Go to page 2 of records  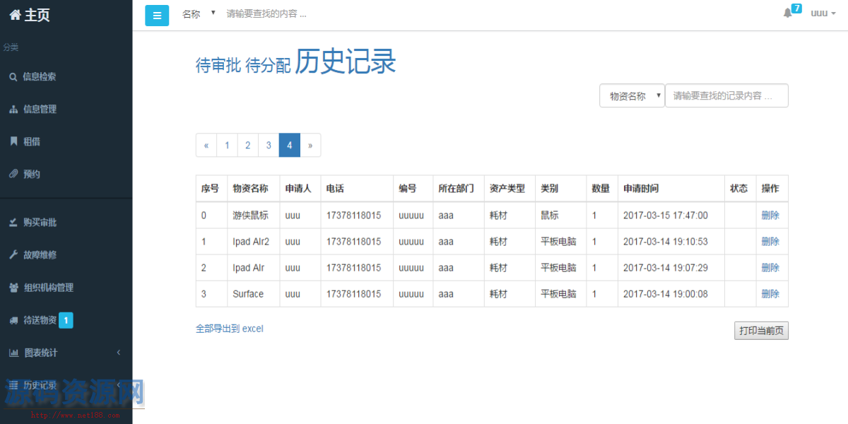click(x=247, y=145)
